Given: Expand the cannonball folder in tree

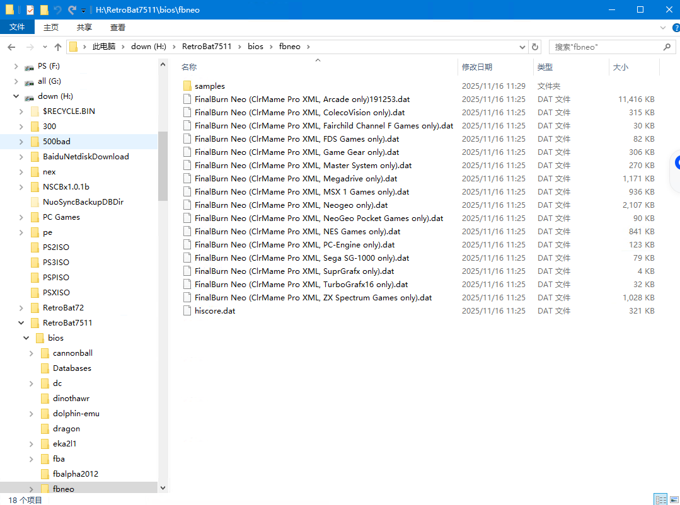Looking at the screenshot, I should [32, 353].
